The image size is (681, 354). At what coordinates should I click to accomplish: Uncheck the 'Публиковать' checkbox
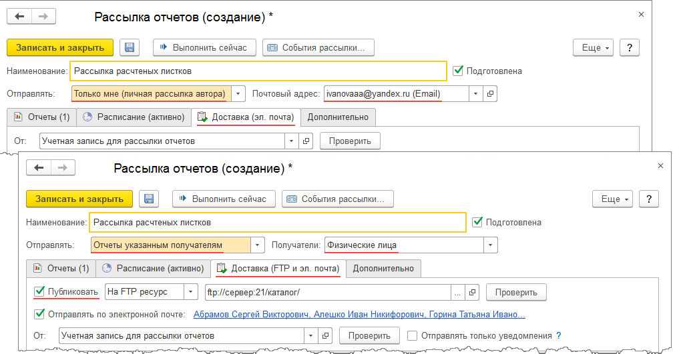point(39,291)
